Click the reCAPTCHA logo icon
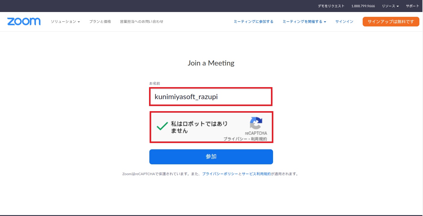423x216 pixels. (256, 123)
